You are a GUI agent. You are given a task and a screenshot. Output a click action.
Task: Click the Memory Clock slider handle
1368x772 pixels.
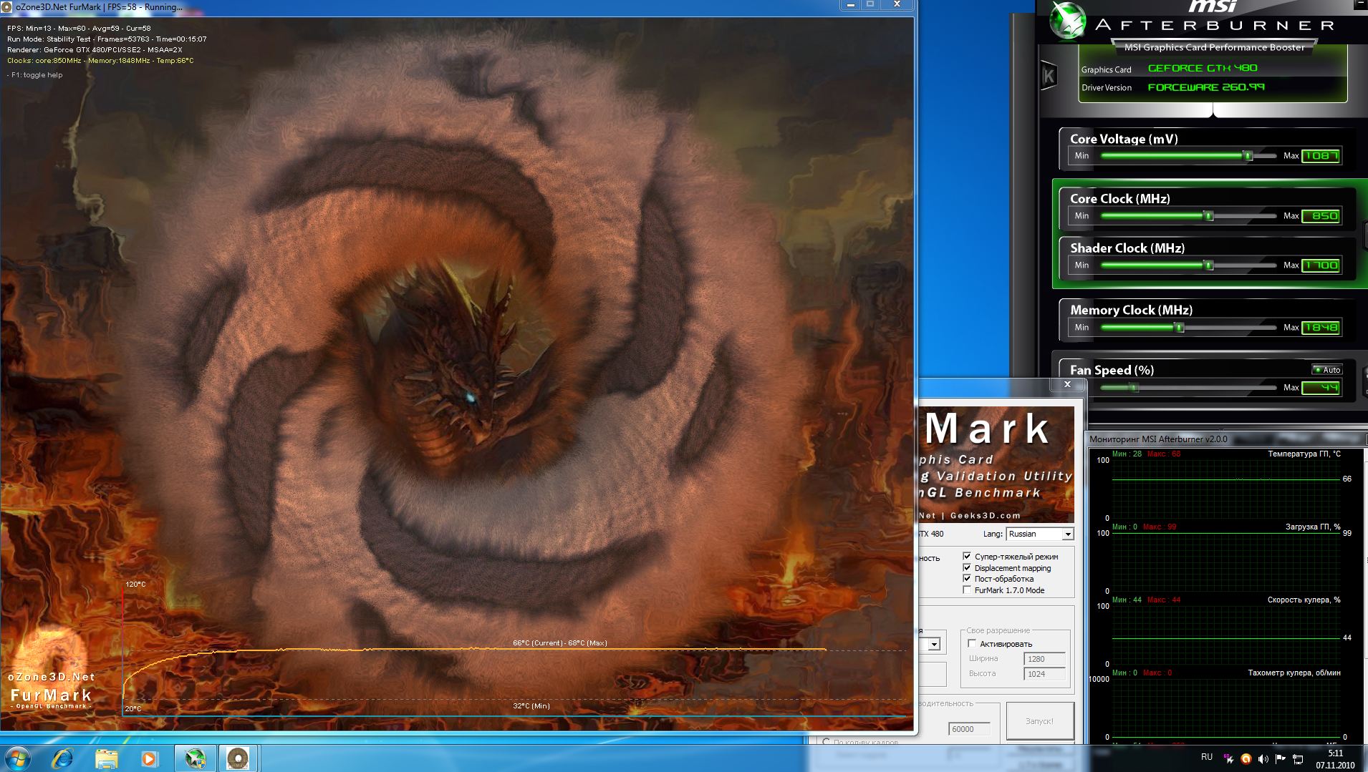point(1179,327)
